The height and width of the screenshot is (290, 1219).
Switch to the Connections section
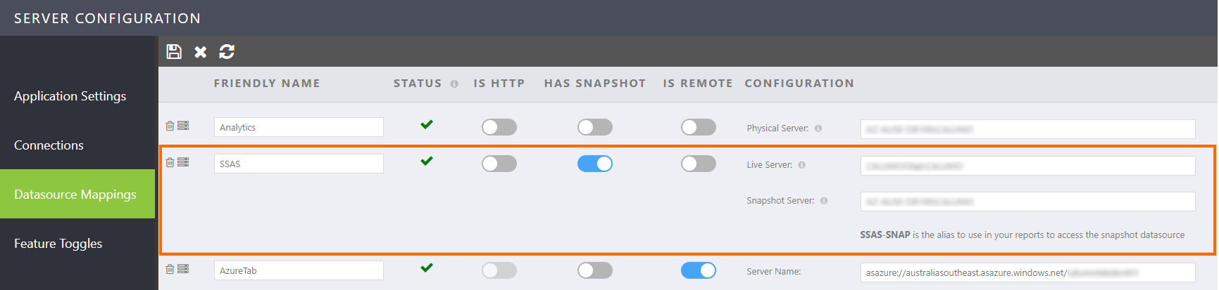[x=49, y=145]
